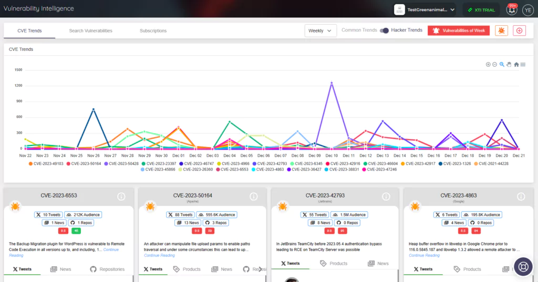Click the bug icon on CVE-2023-42793 card
Viewport: 538px width, 282px height.
tap(282, 206)
